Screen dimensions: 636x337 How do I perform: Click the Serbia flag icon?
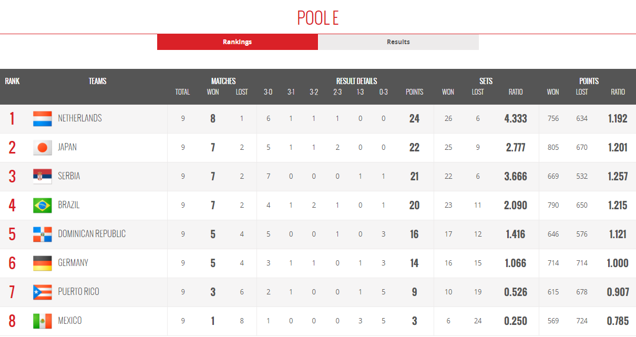(x=43, y=177)
